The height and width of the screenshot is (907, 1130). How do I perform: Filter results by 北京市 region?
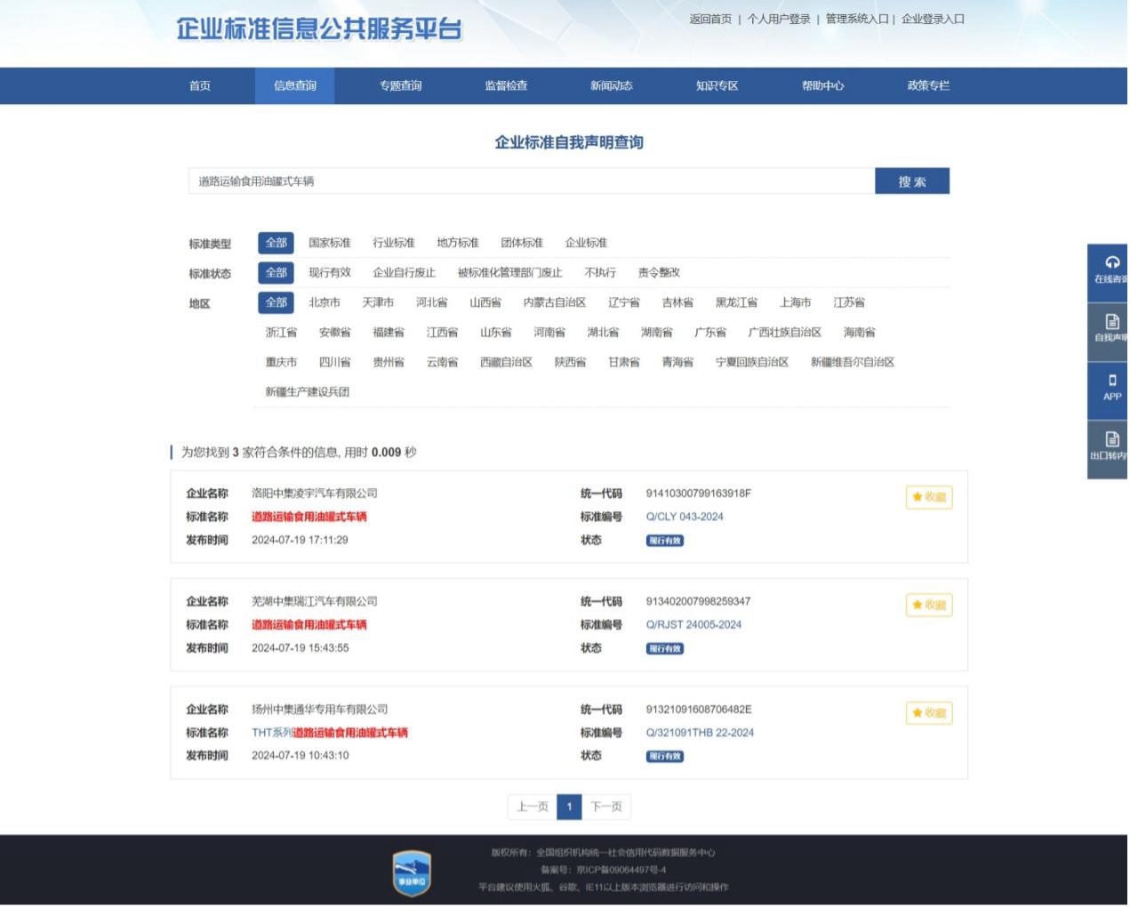pos(325,302)
